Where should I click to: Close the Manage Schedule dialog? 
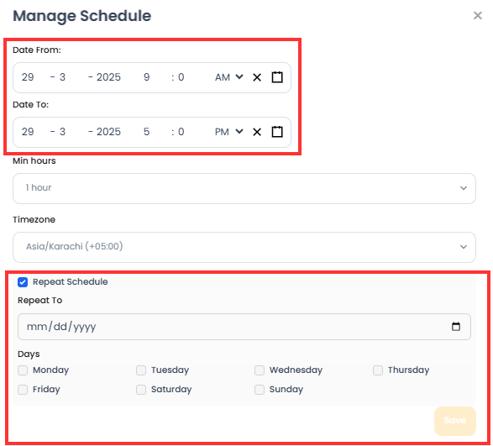click(x=478, y=15)
